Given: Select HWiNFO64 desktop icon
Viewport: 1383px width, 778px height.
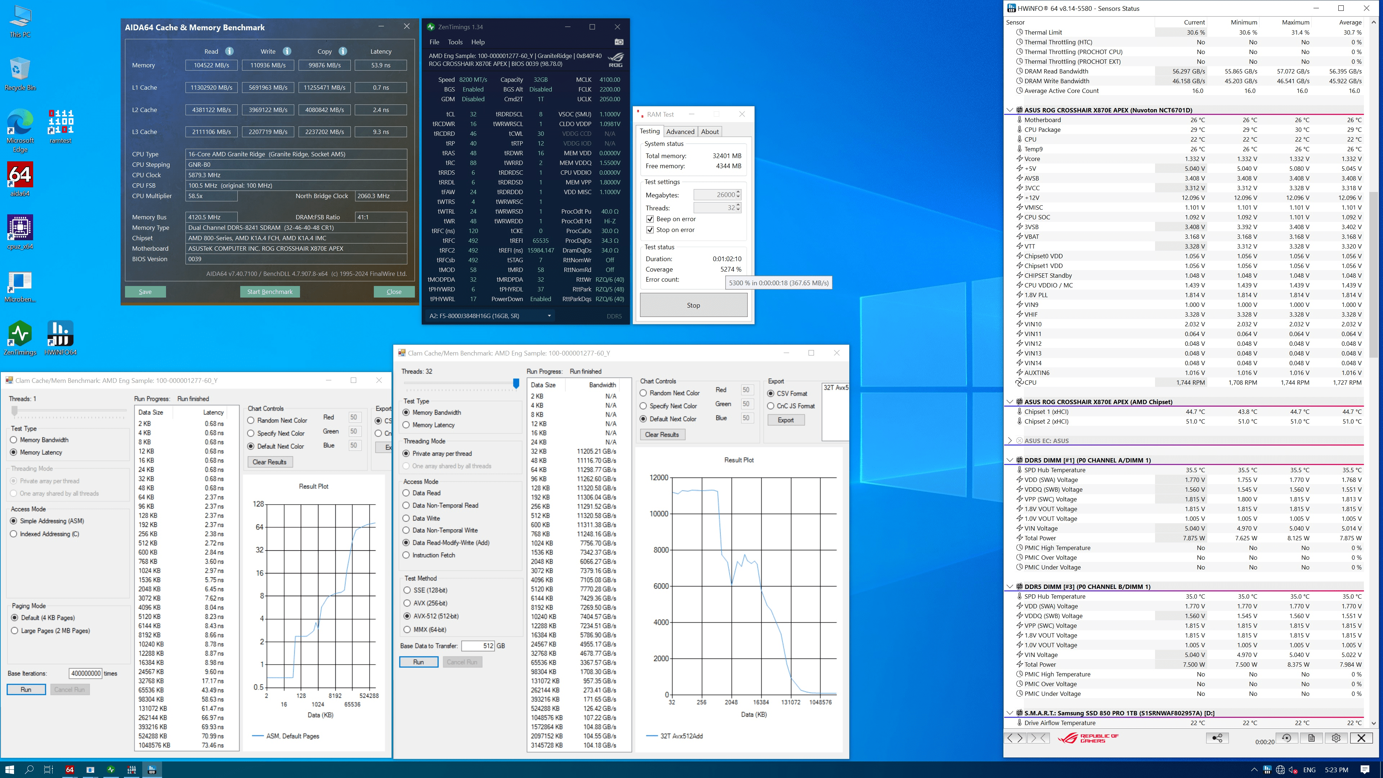Looking at the screenshot, I should (x=61, y=338).
